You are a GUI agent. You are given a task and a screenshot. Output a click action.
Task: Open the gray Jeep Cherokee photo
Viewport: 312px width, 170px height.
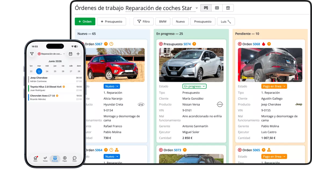point(270,65)
